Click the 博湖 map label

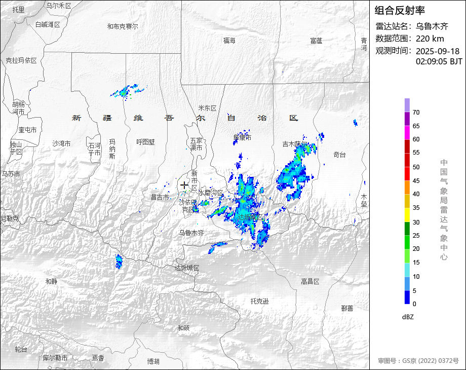[153, 362]
